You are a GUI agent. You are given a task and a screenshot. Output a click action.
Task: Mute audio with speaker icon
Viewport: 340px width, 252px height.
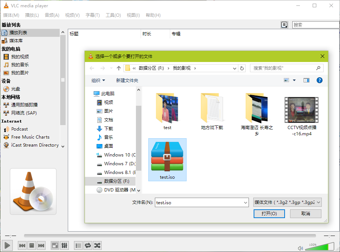(300, 248)
